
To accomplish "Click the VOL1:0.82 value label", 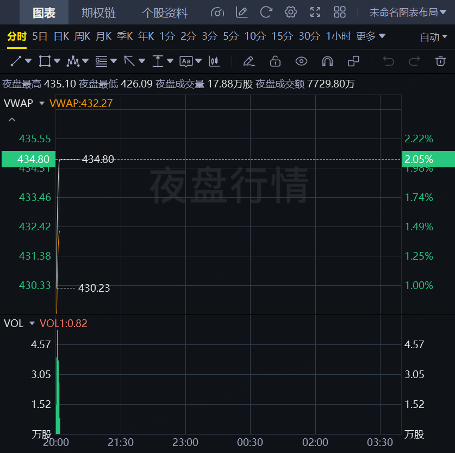I will pyautogui.click(x=63, y=323).
